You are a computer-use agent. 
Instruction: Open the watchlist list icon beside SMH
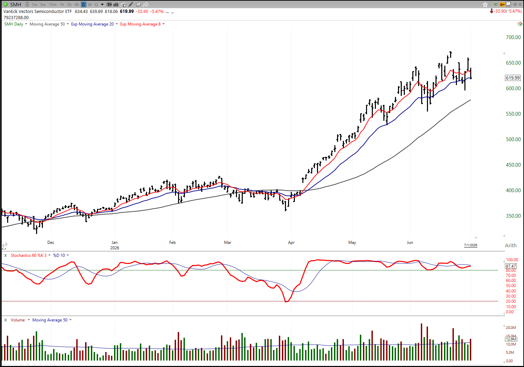(x=27, y=4)
